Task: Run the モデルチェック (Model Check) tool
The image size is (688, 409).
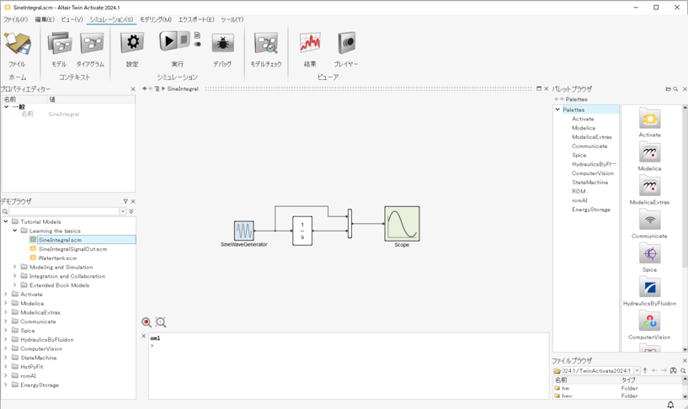Action: coord(266,43)
